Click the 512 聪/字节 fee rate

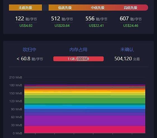(x=62, y=19)
